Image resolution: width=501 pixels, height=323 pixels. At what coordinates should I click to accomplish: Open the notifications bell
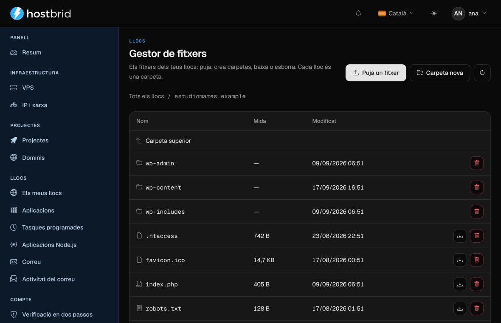tap(358, 14)
